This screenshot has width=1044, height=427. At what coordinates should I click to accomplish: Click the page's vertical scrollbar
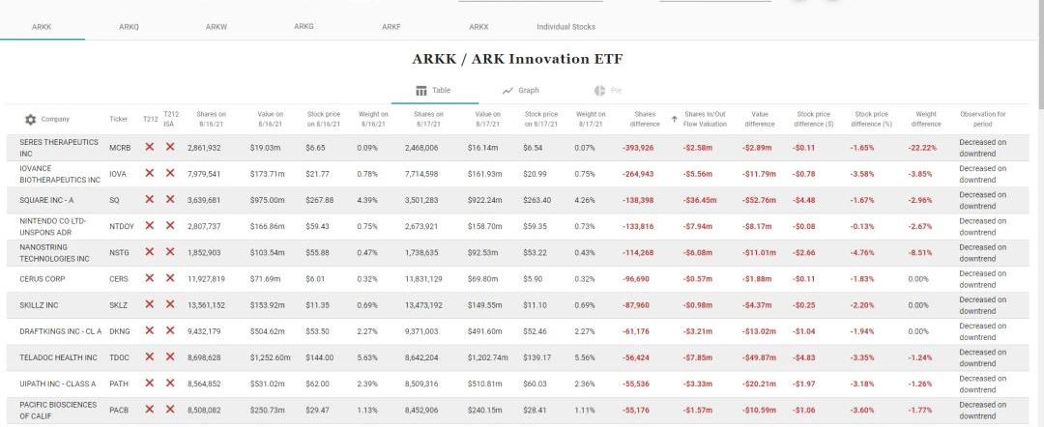1039,58
